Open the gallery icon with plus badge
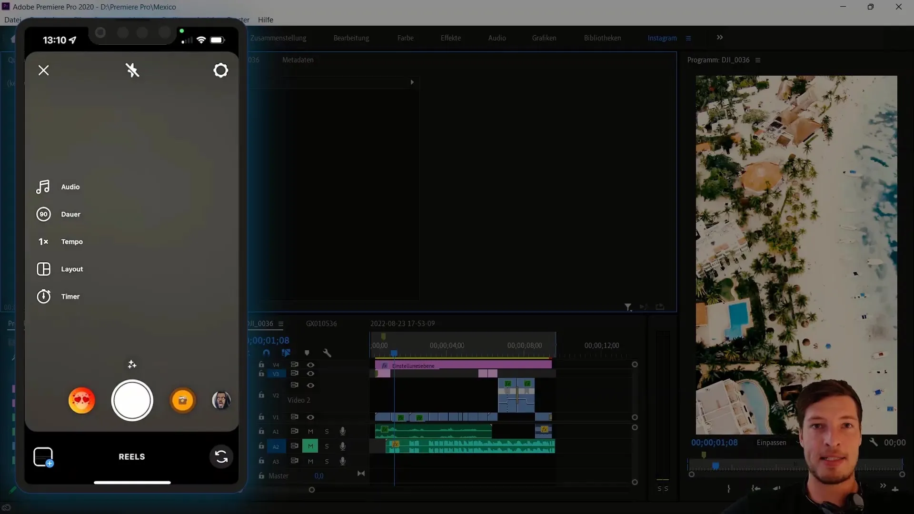914x514 pixels. coord(43,457)
